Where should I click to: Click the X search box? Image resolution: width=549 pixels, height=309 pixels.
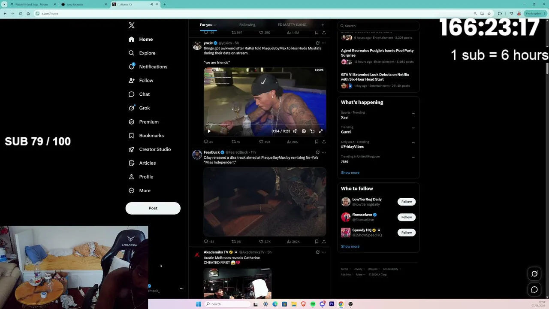click(x=378, y=26)
